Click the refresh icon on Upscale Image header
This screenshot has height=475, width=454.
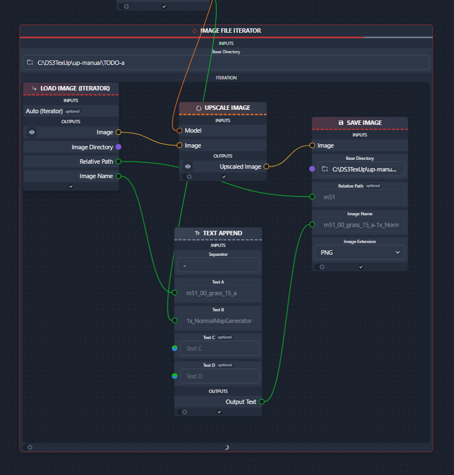197,108
